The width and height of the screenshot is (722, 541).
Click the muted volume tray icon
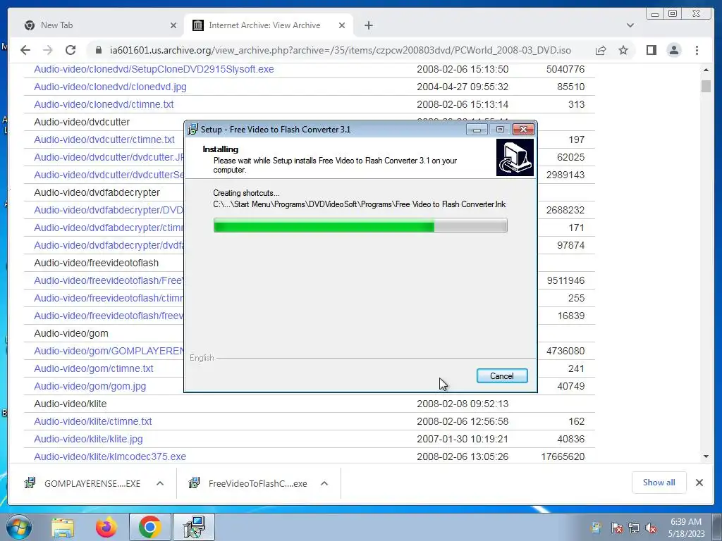651,528
